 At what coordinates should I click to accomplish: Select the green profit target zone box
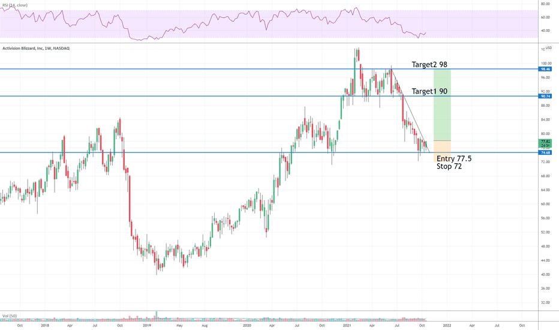pos(442,104)
